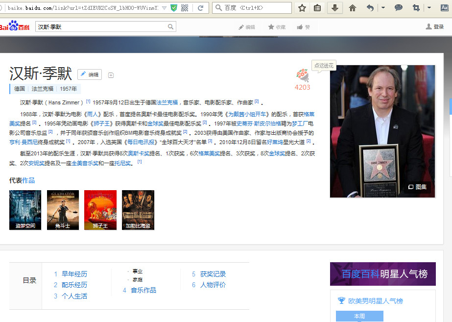This screenshot has height=322, width=452.
Task: Open 百度百科明星人气榜 banner
Action: pyautogui.click(x=383, y=274)
